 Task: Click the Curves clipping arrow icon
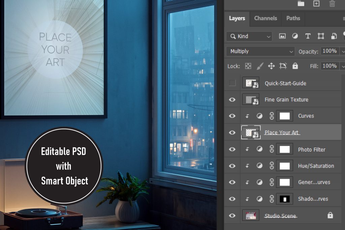click(247, 116)
